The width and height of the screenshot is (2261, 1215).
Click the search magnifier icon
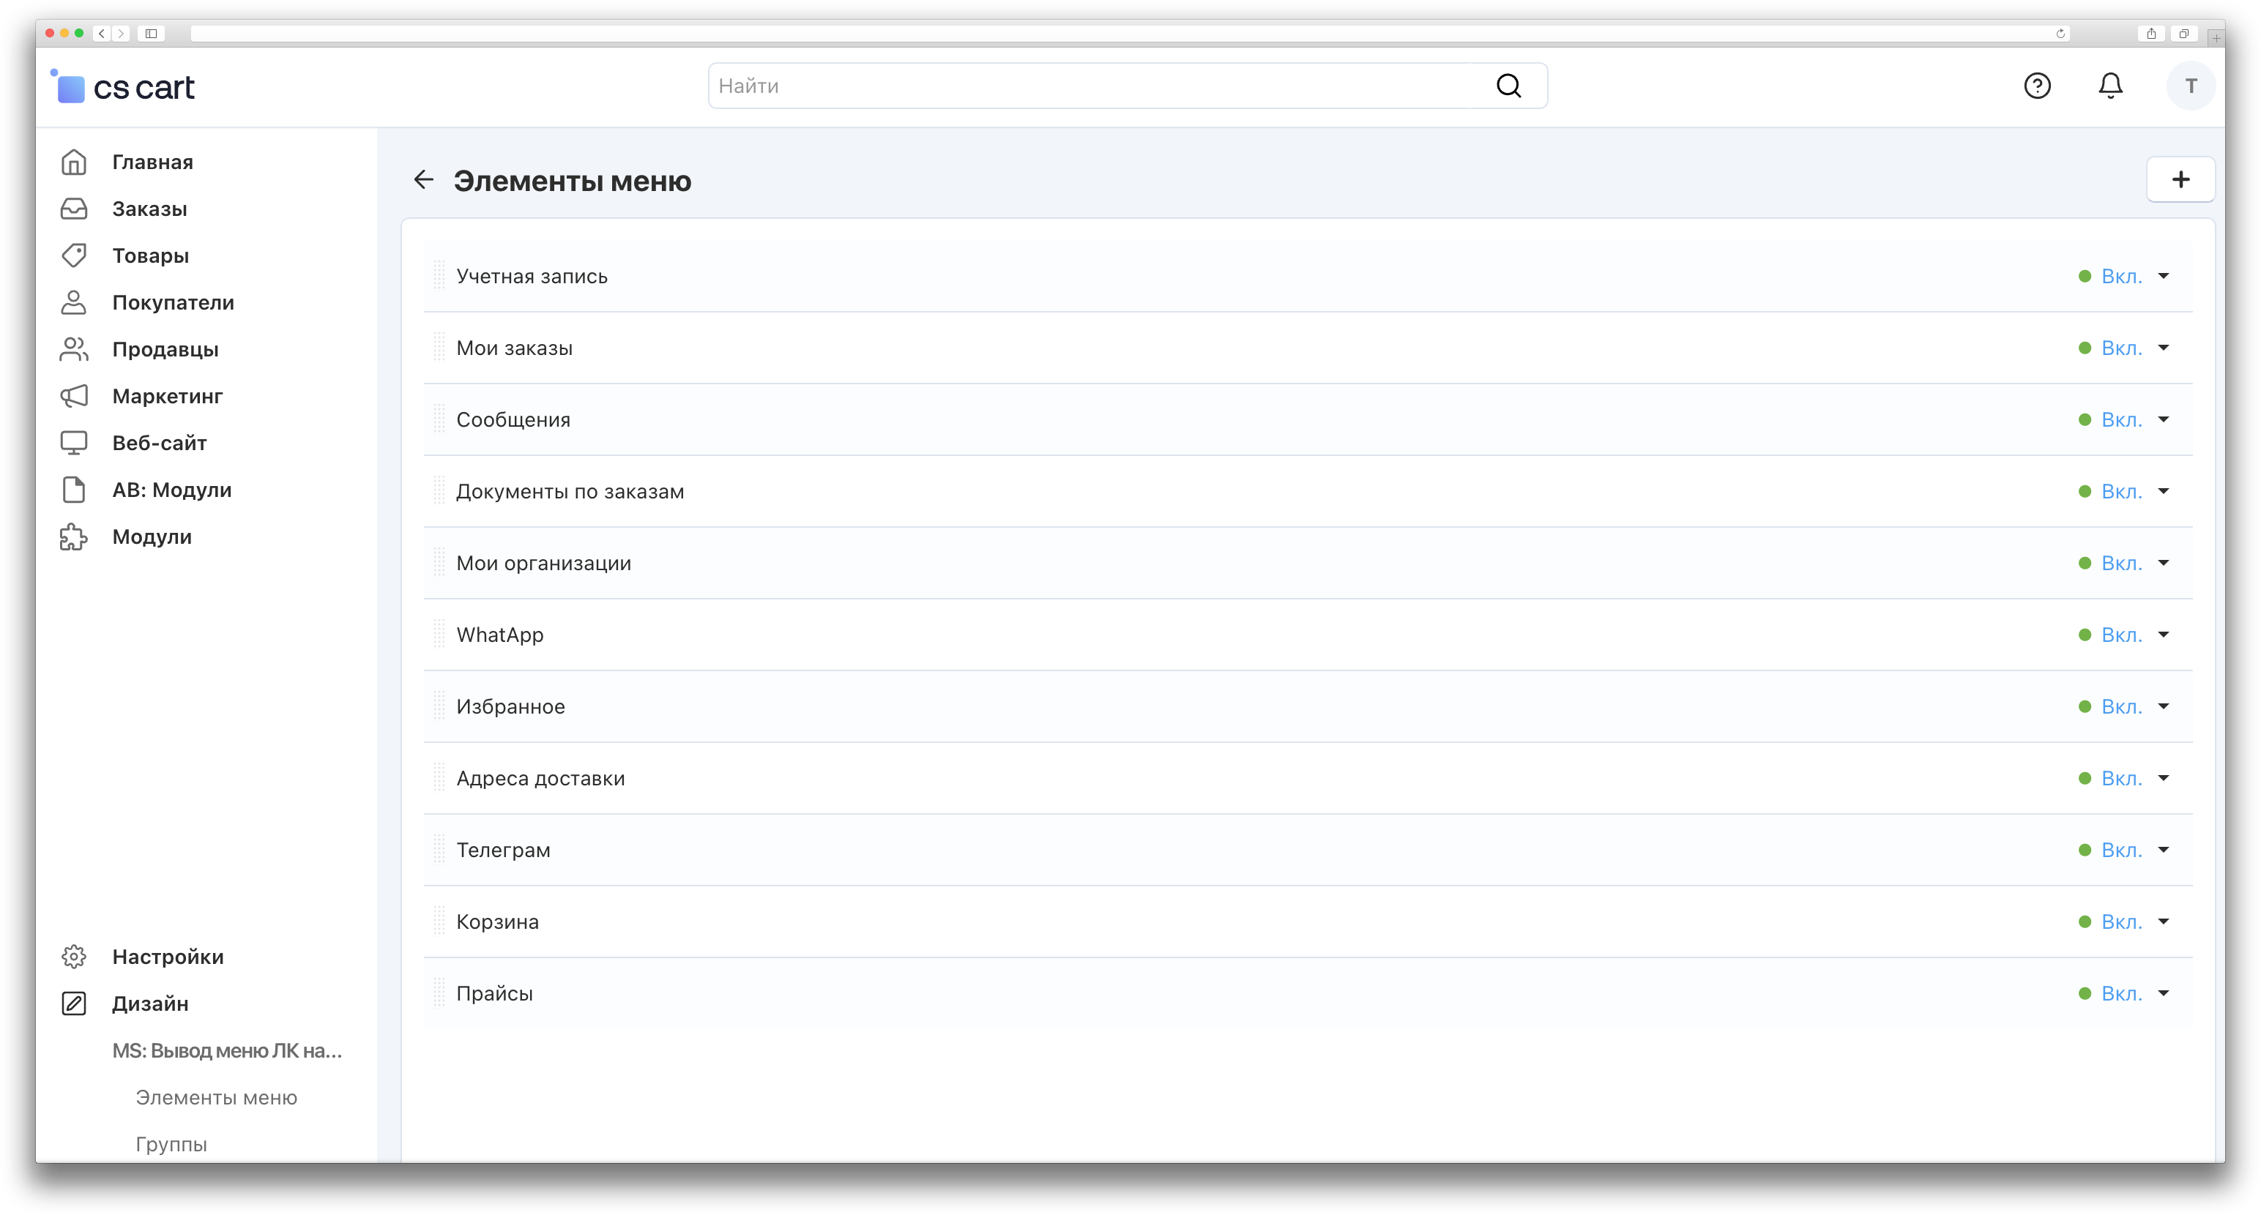pyautogui.click(x=1508, y=86)
